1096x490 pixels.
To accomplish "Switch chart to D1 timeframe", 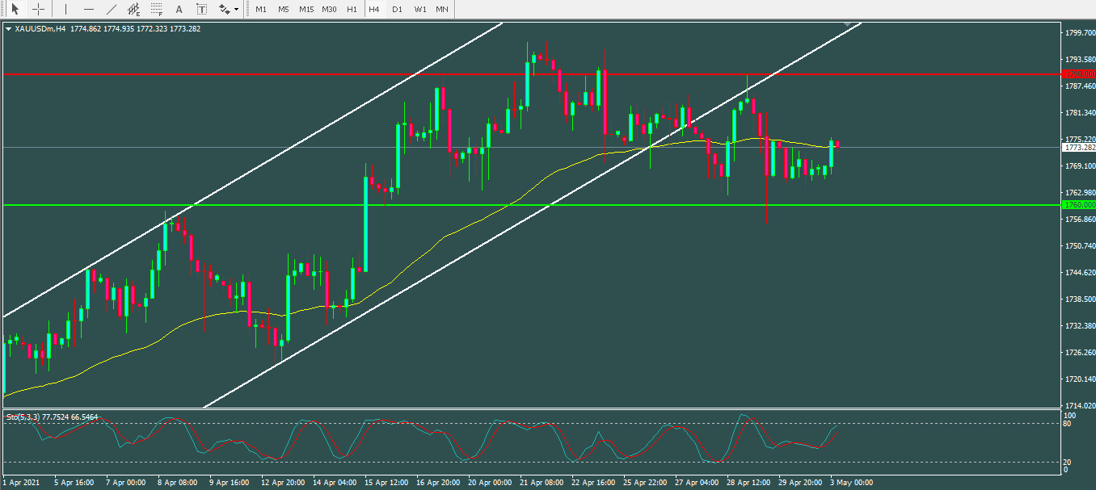I will click(397, 9).
